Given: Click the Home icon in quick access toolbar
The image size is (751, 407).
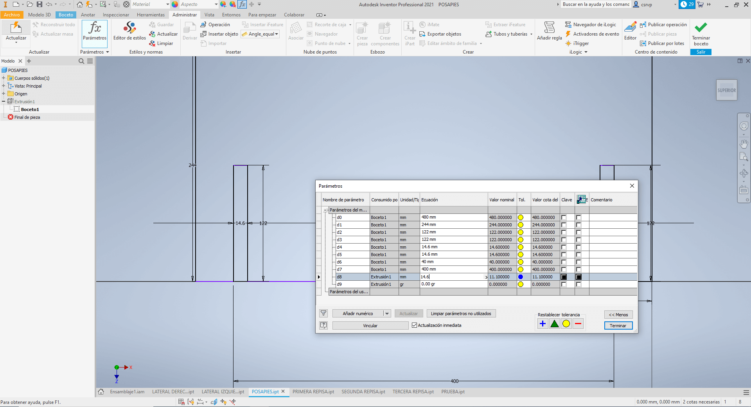Looking at the screenshot, I should (x=80, y=4).
